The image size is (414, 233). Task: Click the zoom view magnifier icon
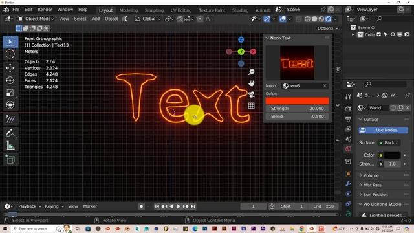[252, 72]
